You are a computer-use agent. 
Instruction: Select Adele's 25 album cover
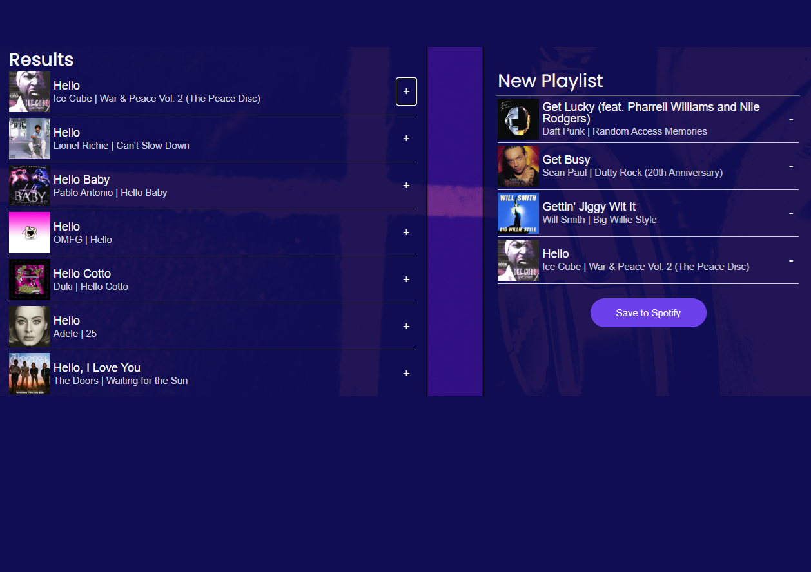point(29,327)
